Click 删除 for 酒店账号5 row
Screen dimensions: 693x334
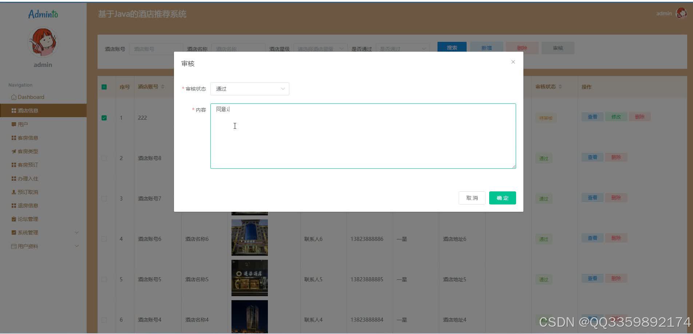click(x=616, y=278)
